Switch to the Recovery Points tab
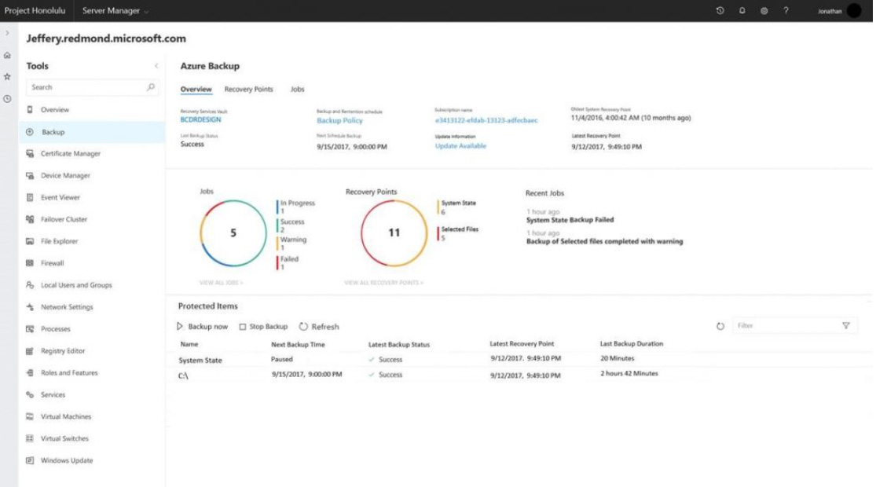The width and height of the screenshot is (876, 487). pyautogui.click(x=248, y=89)
